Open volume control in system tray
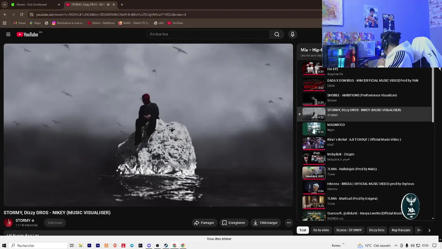This screenshot has height=249, width=442. click(412, 246)
